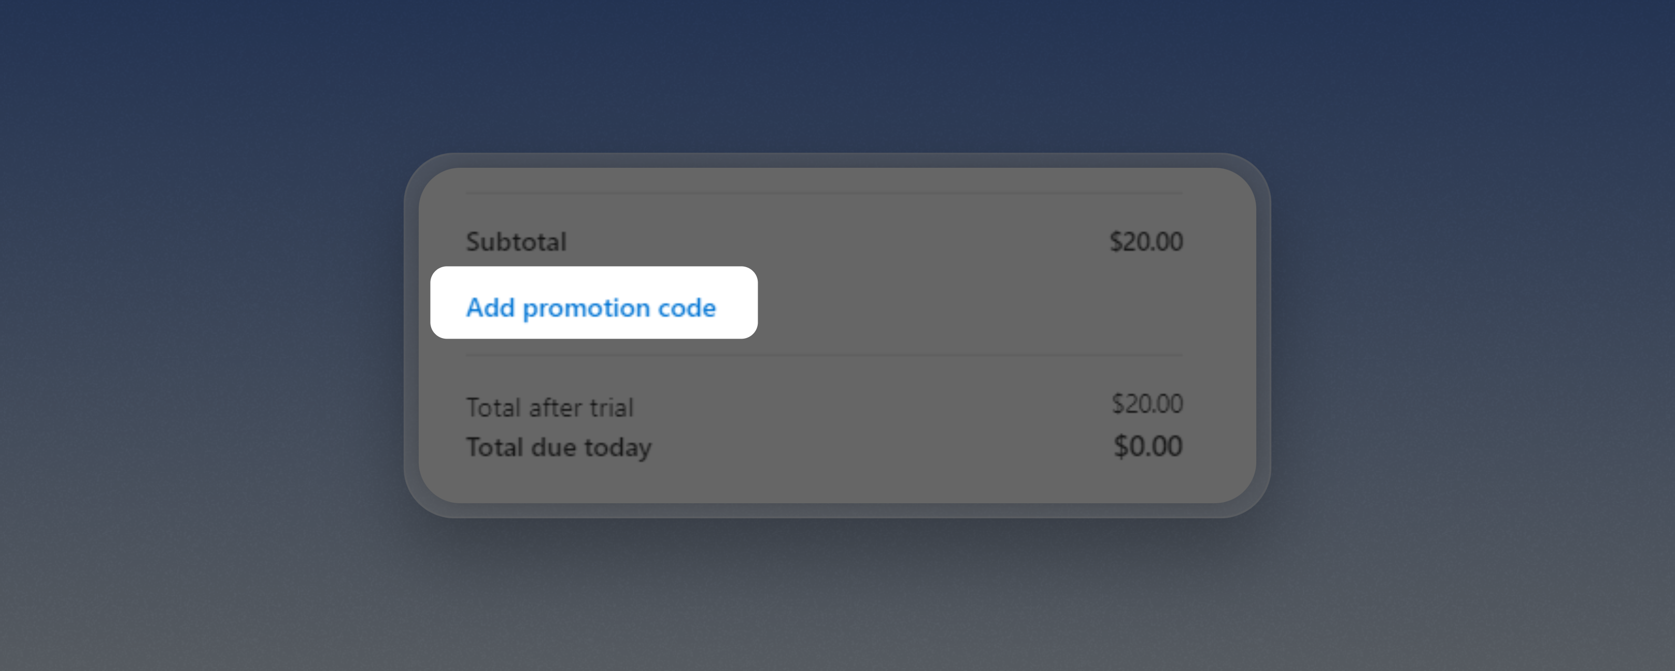Click the Total due today label
Screen dimensions: 1675x671
(x=559, y=447)
